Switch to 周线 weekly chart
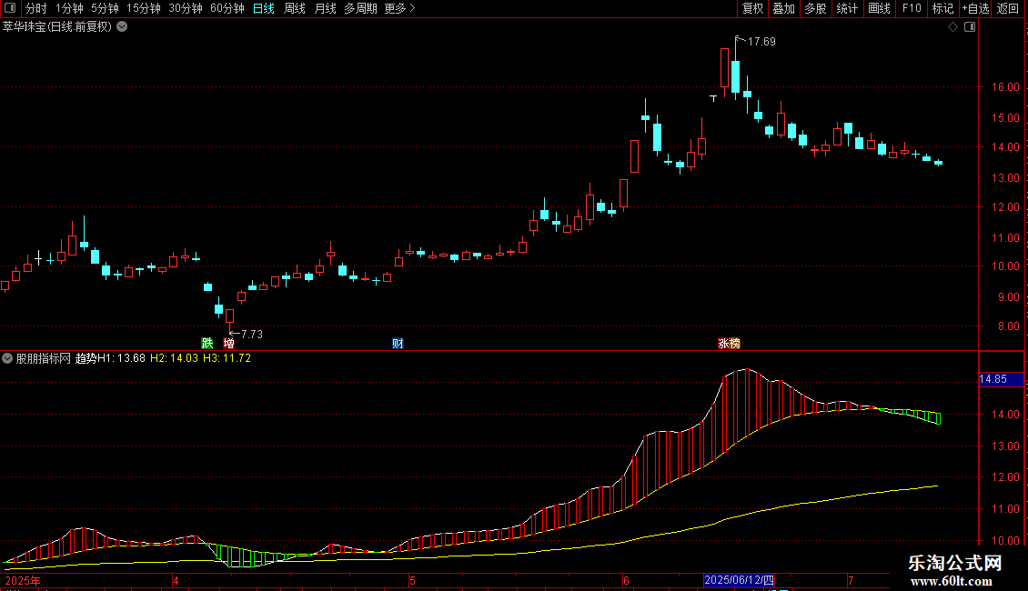The height and width of the screenshot is (591, 1028). tap(295, 8)
